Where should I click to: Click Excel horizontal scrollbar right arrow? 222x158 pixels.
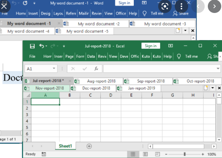tap(214, 147)
